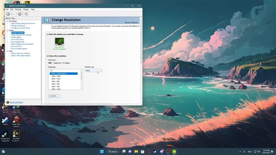Open the Steam desktop shortcut
The image size is (276, 155).
5,121
